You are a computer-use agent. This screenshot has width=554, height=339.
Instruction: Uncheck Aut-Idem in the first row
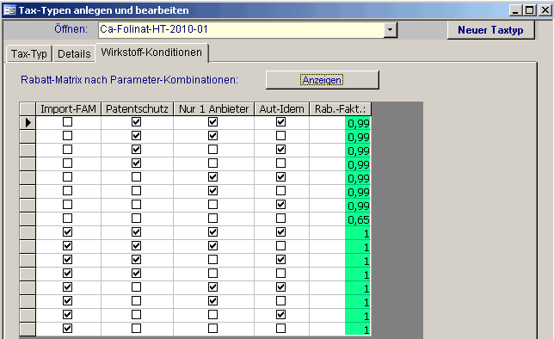point(281,122)
